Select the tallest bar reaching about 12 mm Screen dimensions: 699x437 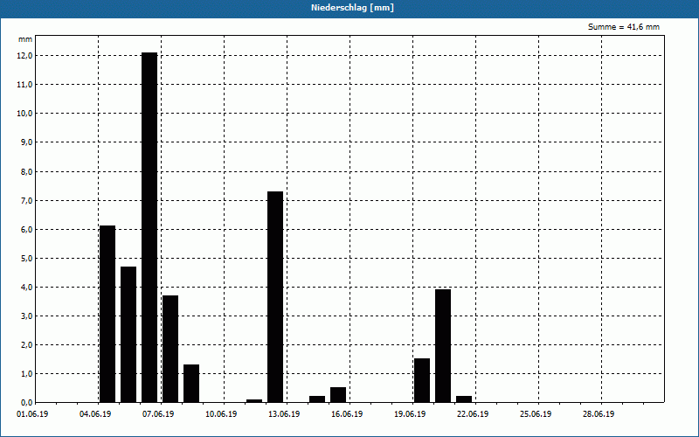(x=149, y=227)
